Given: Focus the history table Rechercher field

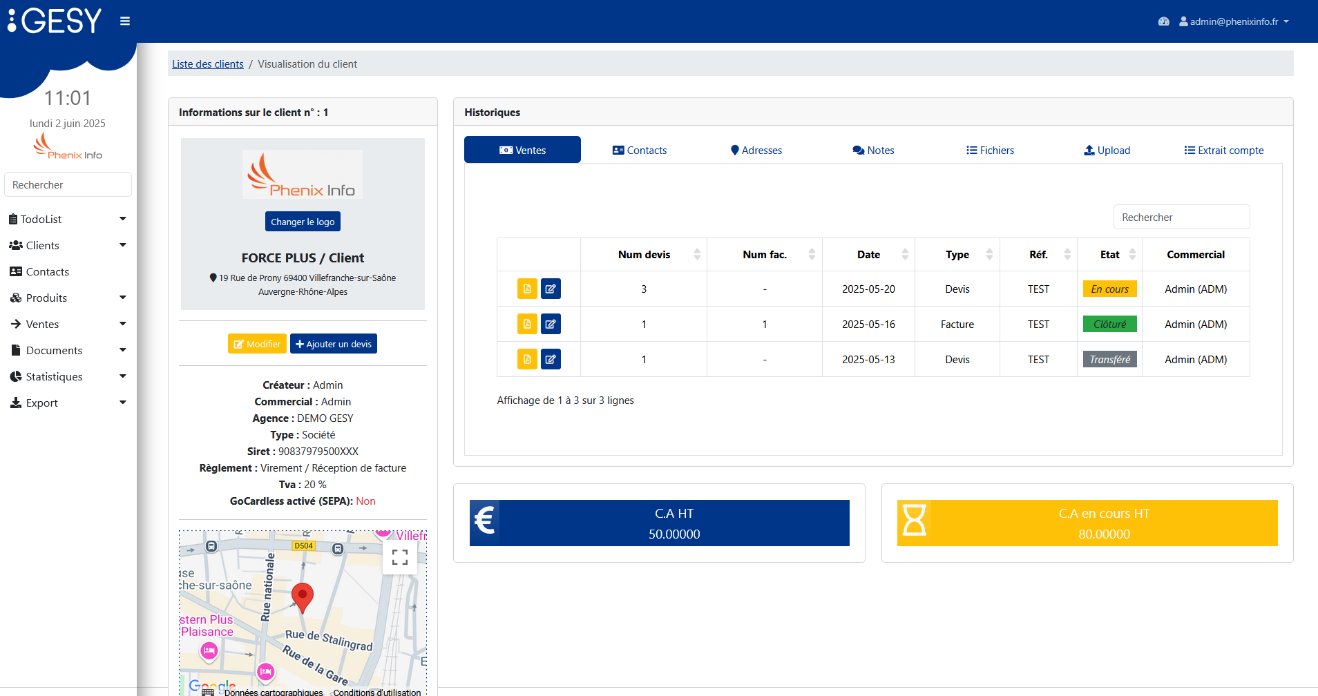Looking at the screenshot, I should 1181,217.
